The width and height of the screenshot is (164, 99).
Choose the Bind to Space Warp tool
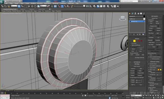point(8,6)
